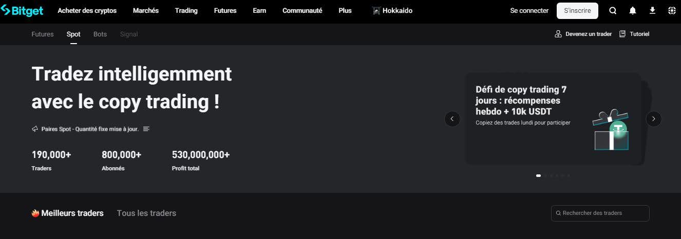
Task: Click the Tradez intelligemment headline
Action: [x=131, y=88]
